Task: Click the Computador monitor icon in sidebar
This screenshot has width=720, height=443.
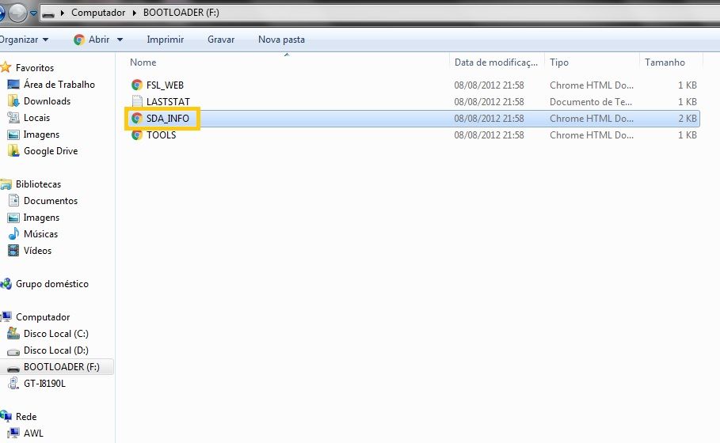Action: pyautogui.click(x=6, y=317)
